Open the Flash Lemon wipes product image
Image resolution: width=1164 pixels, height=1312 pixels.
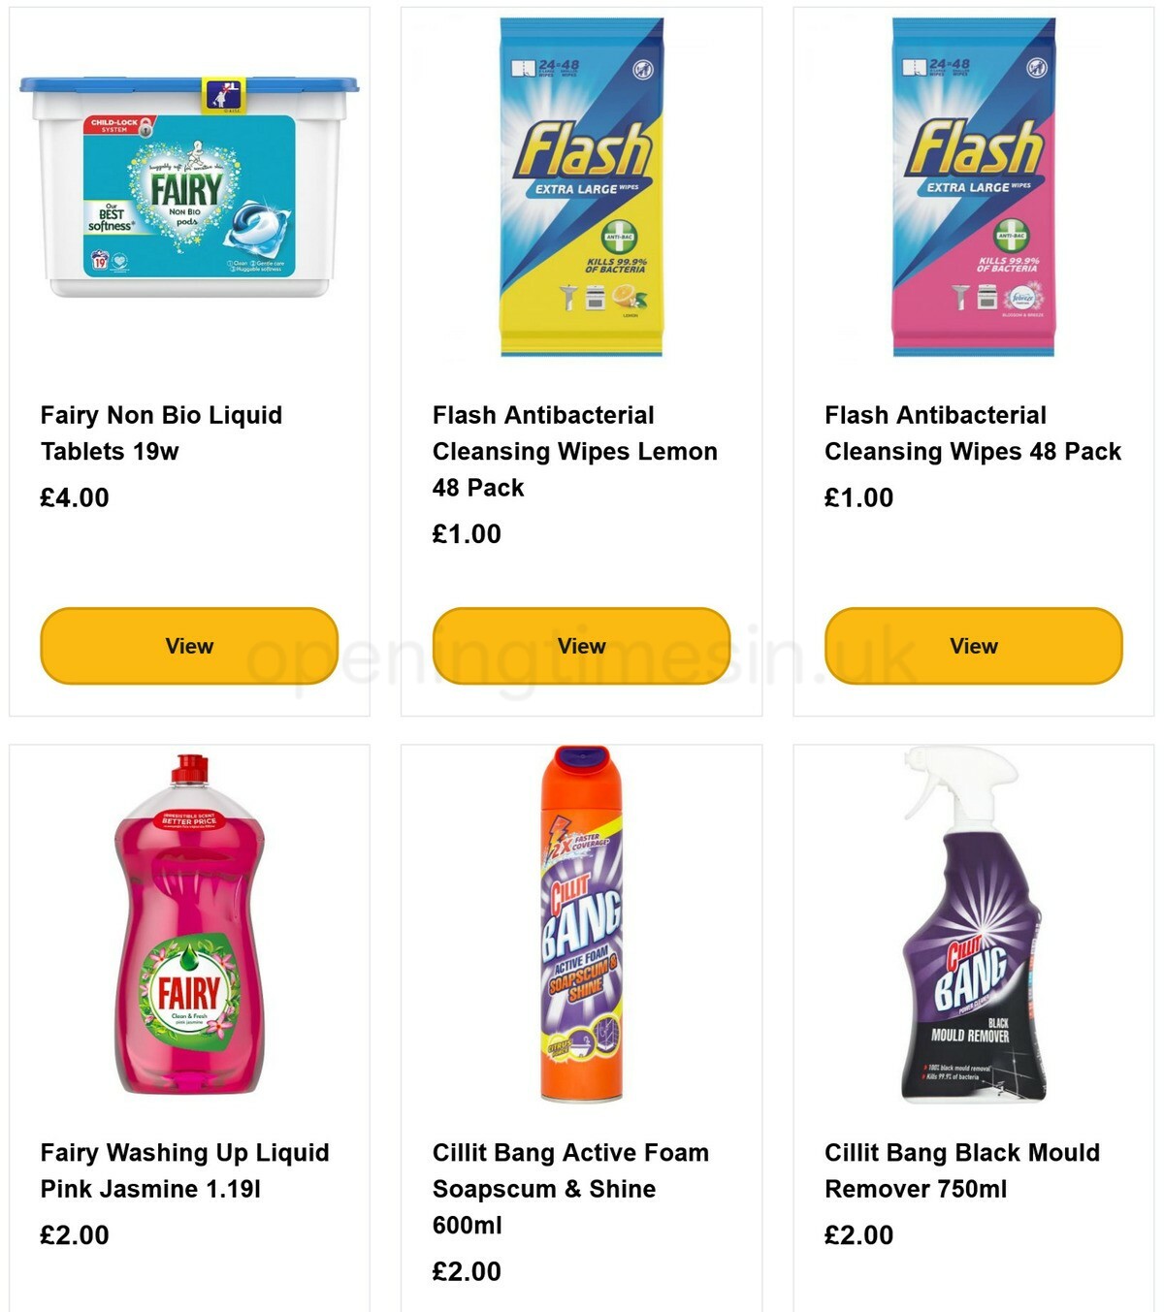tap(580, 184)
